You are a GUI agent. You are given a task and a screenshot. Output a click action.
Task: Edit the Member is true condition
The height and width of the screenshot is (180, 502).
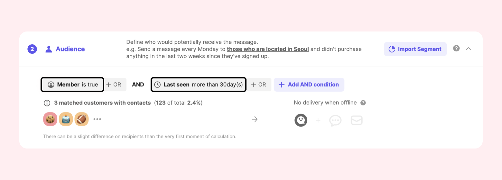pos(72,85)
